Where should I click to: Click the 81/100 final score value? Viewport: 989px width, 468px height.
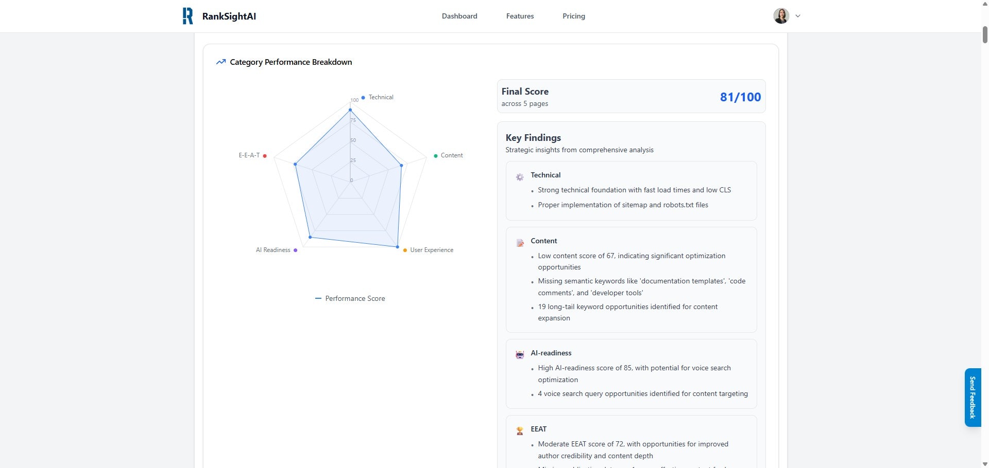tap(740, 97)
